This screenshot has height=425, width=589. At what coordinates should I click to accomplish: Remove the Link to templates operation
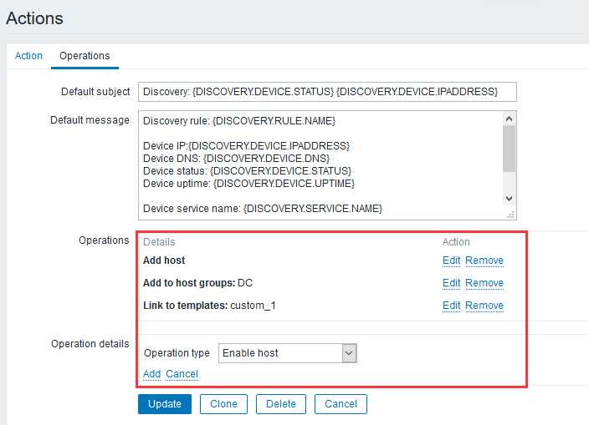(484, 306)
